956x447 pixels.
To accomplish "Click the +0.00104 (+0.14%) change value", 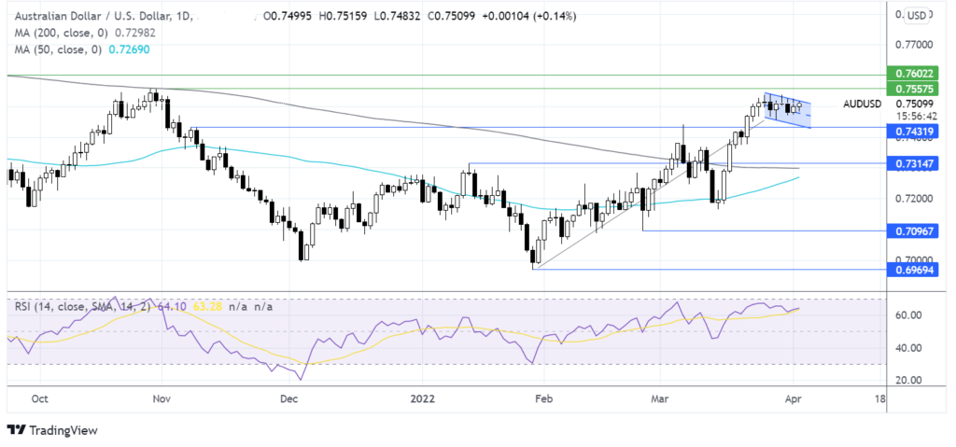I will 528,17.
